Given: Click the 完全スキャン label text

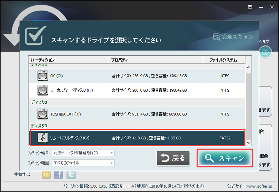Looking at the screenshot, I should (x=237, y=37).
